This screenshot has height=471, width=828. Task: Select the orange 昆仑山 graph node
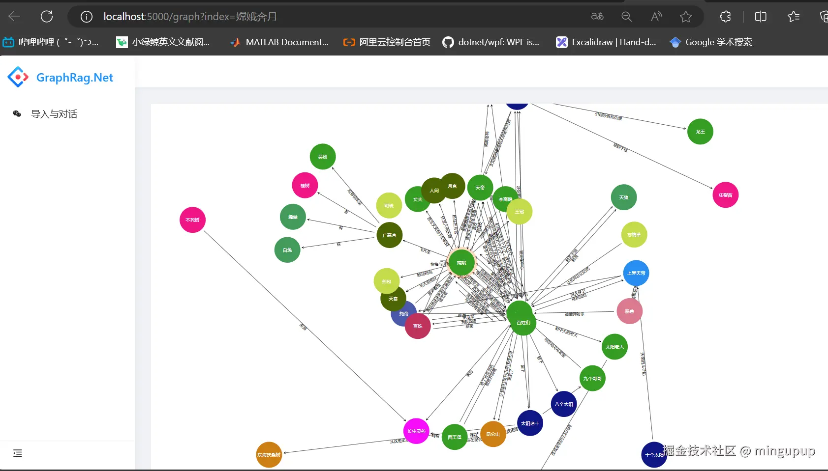(x=493, y=434)
